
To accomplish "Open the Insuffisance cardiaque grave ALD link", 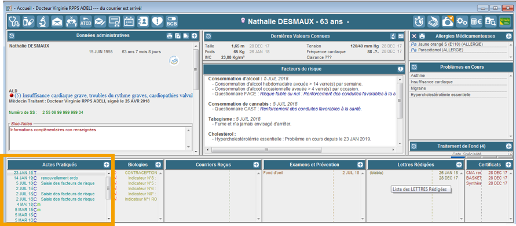I will (104, 95).
